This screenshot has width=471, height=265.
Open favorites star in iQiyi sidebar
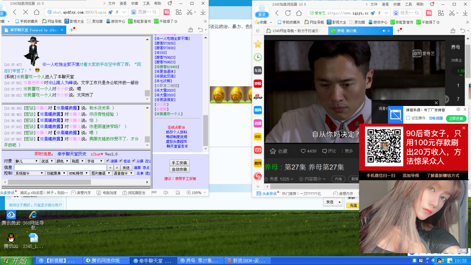point(258,44)
